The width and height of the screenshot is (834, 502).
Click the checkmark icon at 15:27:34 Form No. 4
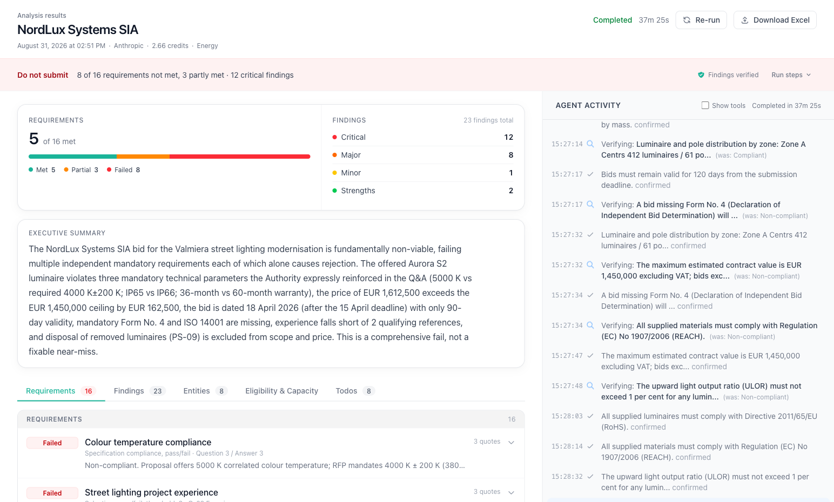[x=590, y=295]
